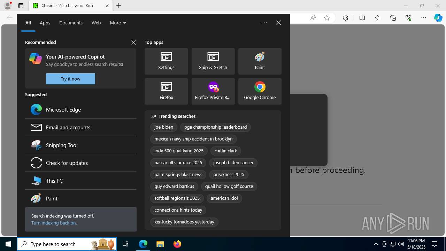Viewport: 446px width, 251px height.
Task: Select nascar all star race 2025
Action: point(178,163)
